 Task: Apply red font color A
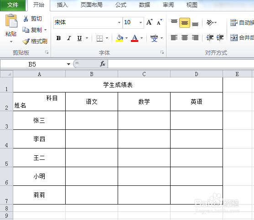135,38
